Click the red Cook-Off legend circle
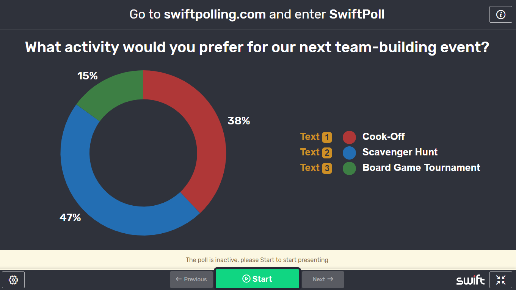516x290 pixels. (349, 137)
